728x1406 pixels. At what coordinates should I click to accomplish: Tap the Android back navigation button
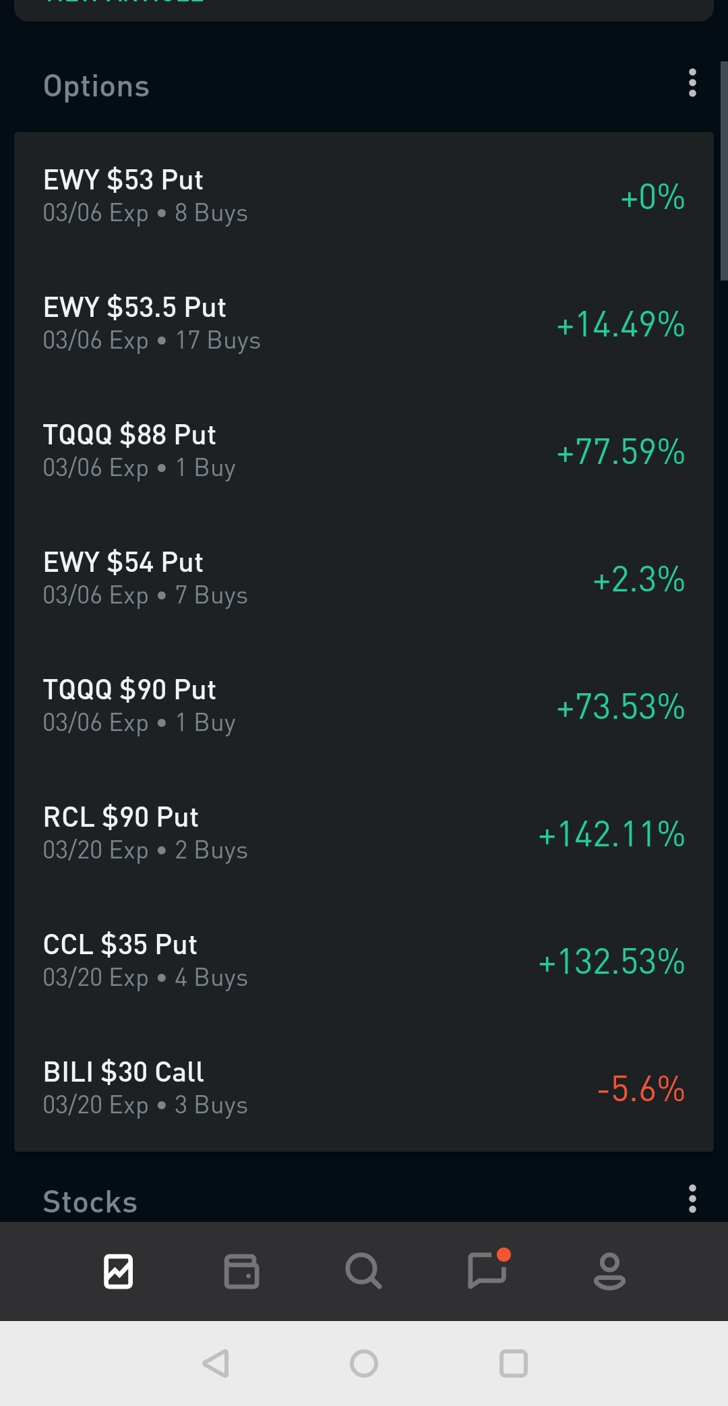tap(216, 1364)
